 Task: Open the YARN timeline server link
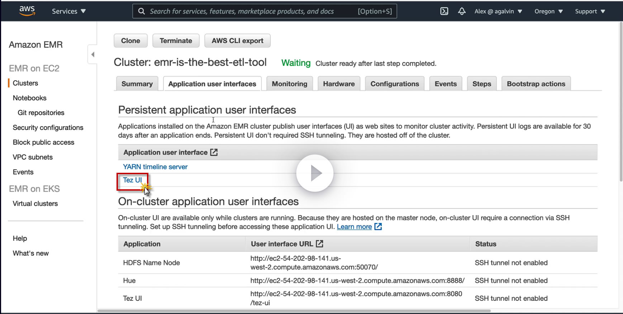click(x=155, y=167)
